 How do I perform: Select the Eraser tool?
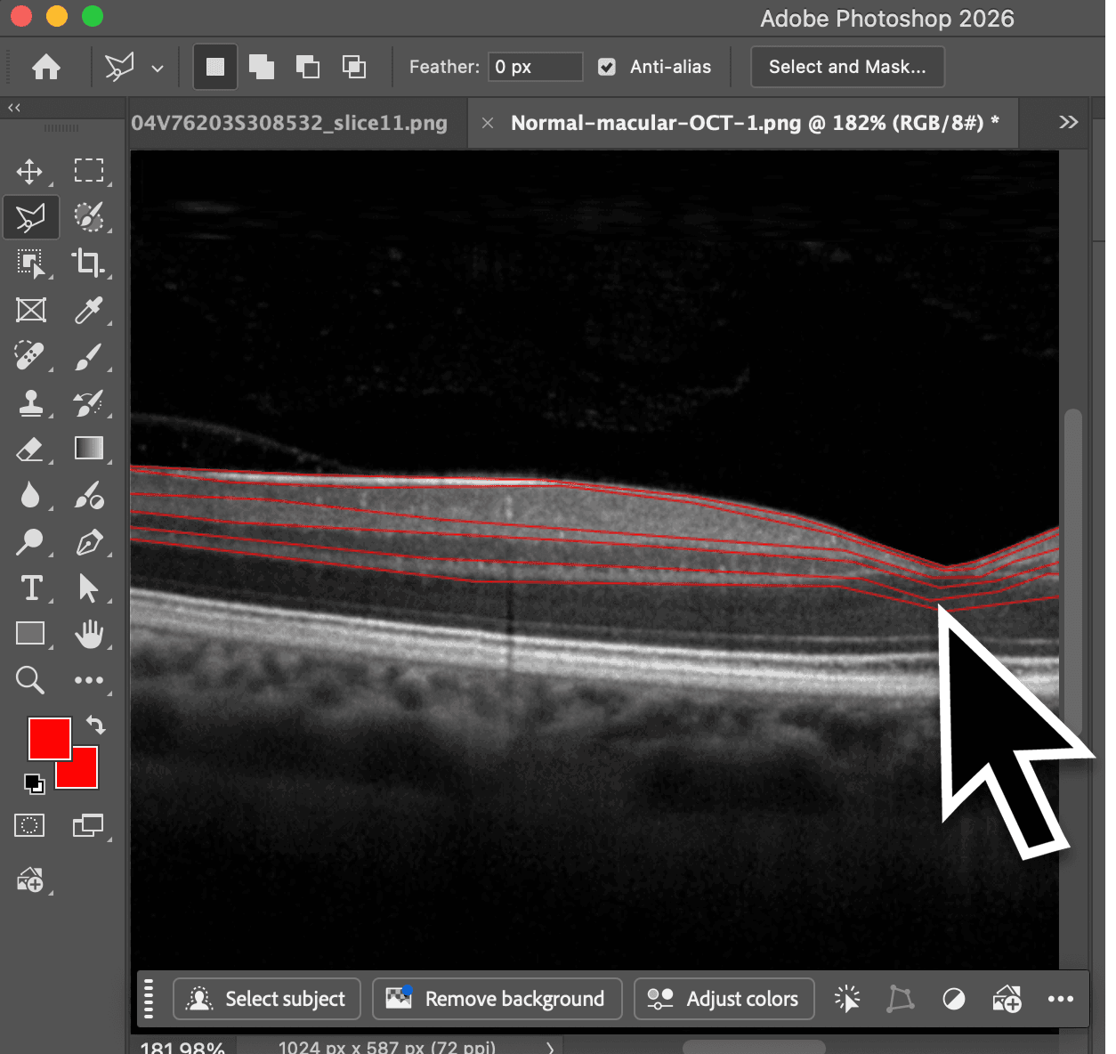(x=30, y=449)
